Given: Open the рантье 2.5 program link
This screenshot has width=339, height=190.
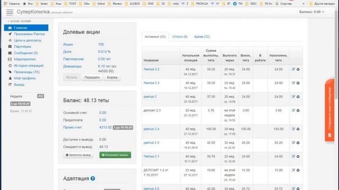Looking at the screenshot, I should pyautogui.click(x=151, y=142).
